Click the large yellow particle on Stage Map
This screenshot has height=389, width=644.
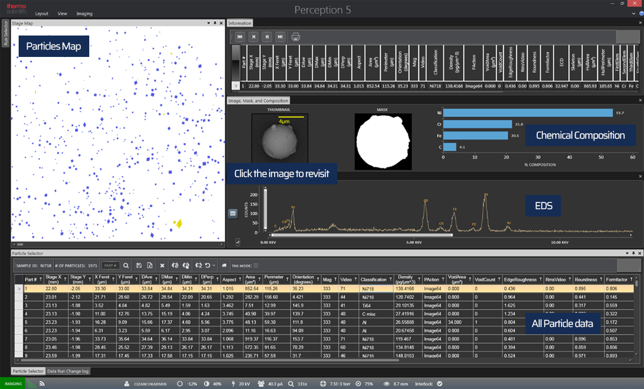click(x=179, y=223)
